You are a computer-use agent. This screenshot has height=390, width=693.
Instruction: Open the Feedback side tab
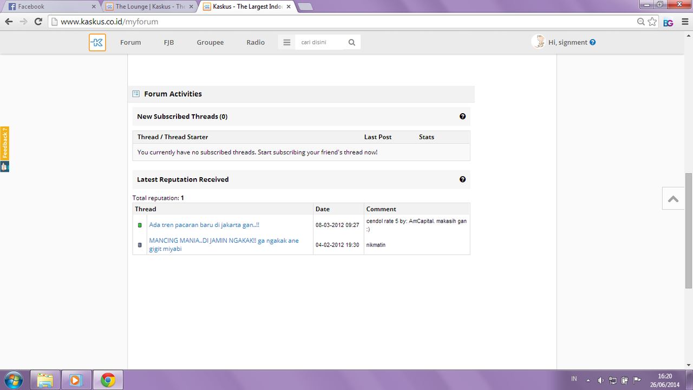[x=5, y=144]
